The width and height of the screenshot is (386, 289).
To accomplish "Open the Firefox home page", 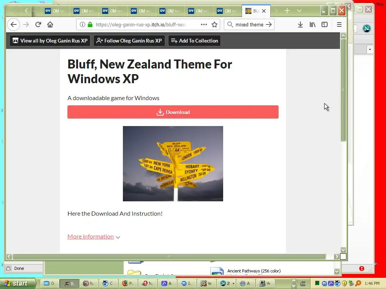I will click(x=50, y=24).
